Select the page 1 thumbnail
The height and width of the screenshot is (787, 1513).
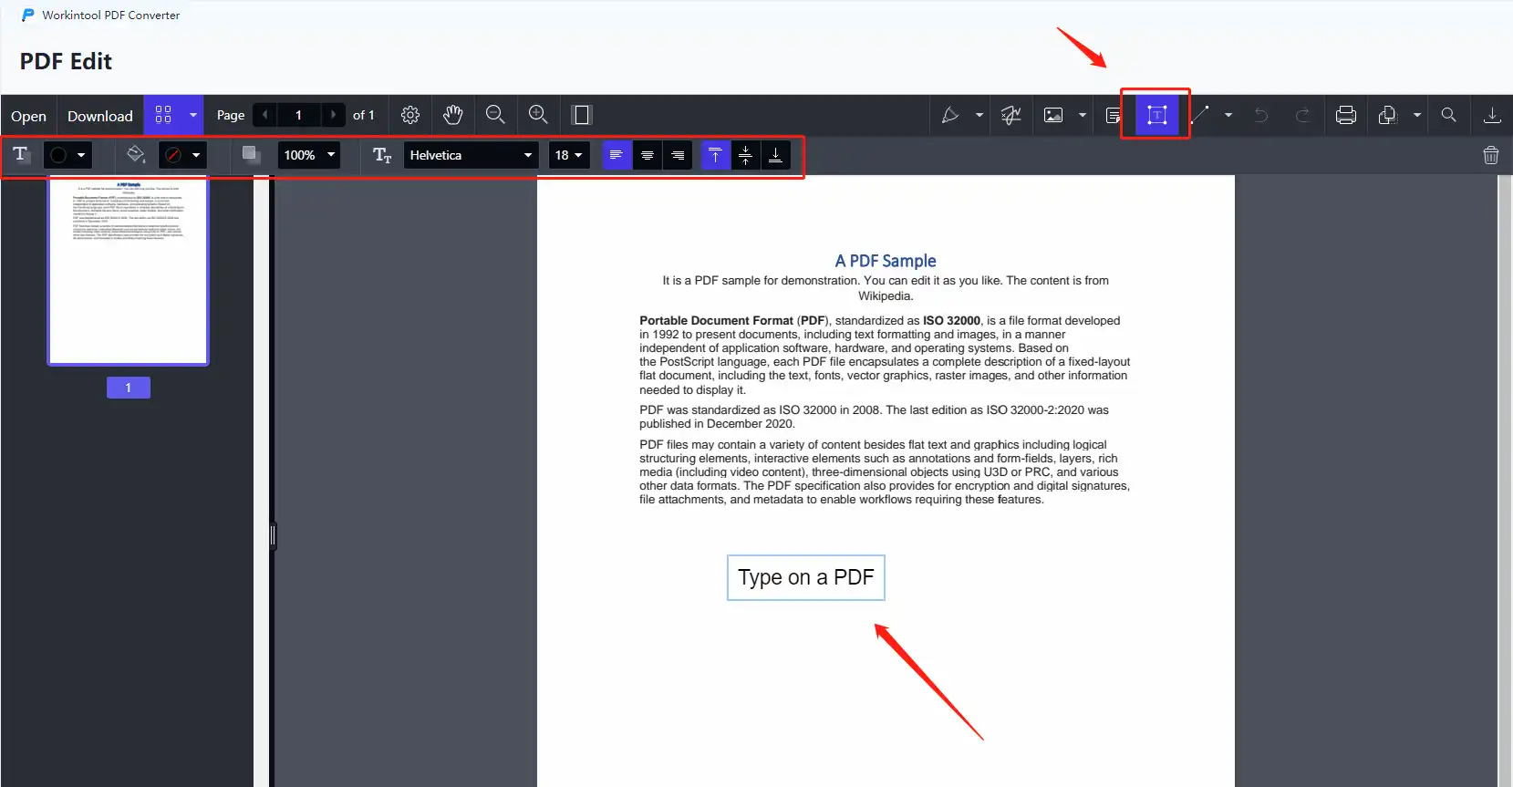(x=129, y=271)
